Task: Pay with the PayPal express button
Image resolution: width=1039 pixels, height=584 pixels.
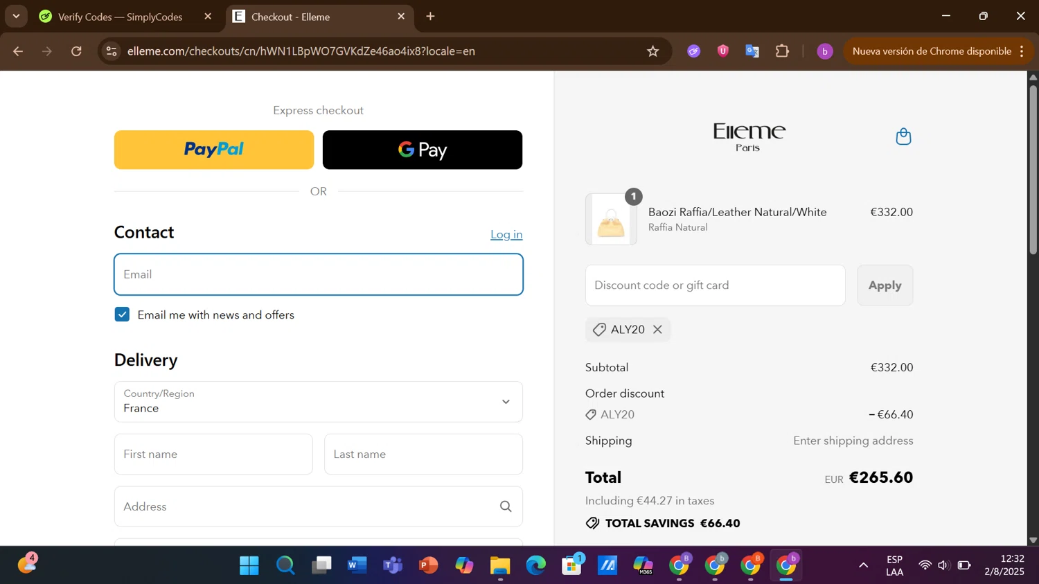Action: click(214, 150)
